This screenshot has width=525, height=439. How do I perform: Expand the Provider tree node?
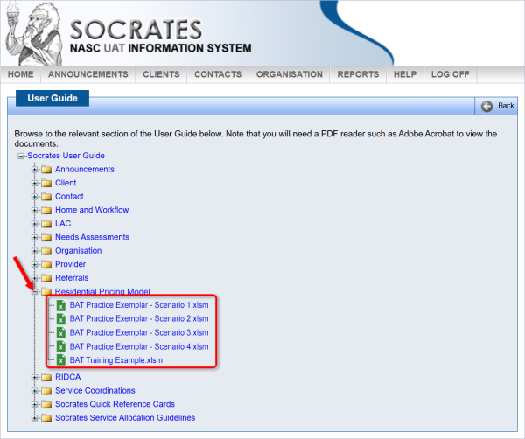34,264
